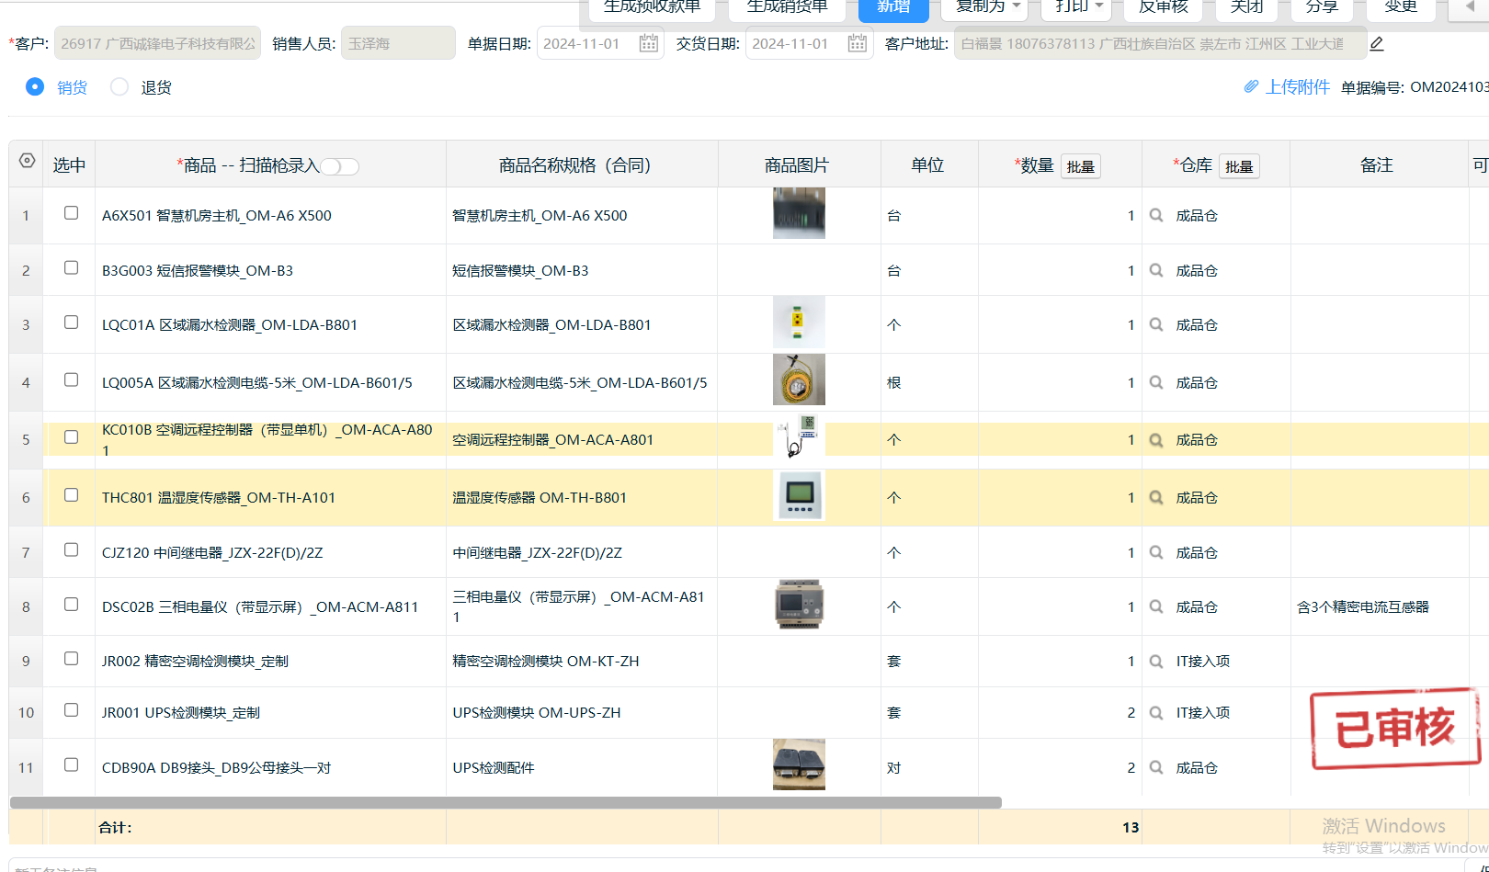Screen dimensions: 1489x872
Task: Open the calendar for 单据日期
Action: click(648, 43)
